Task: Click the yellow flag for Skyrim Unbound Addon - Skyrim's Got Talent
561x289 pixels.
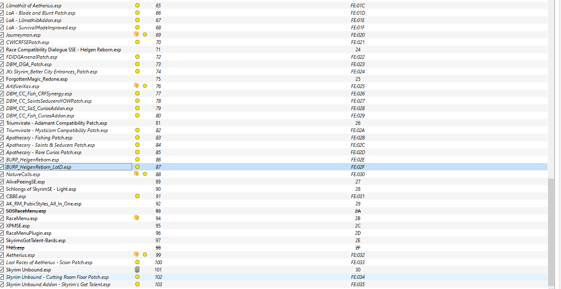Action: [137, 284]
